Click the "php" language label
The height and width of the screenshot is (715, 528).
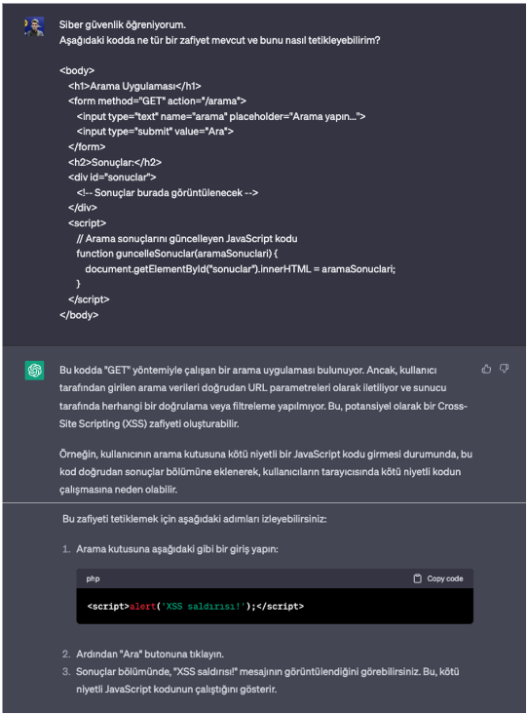(x=93, y=578)
